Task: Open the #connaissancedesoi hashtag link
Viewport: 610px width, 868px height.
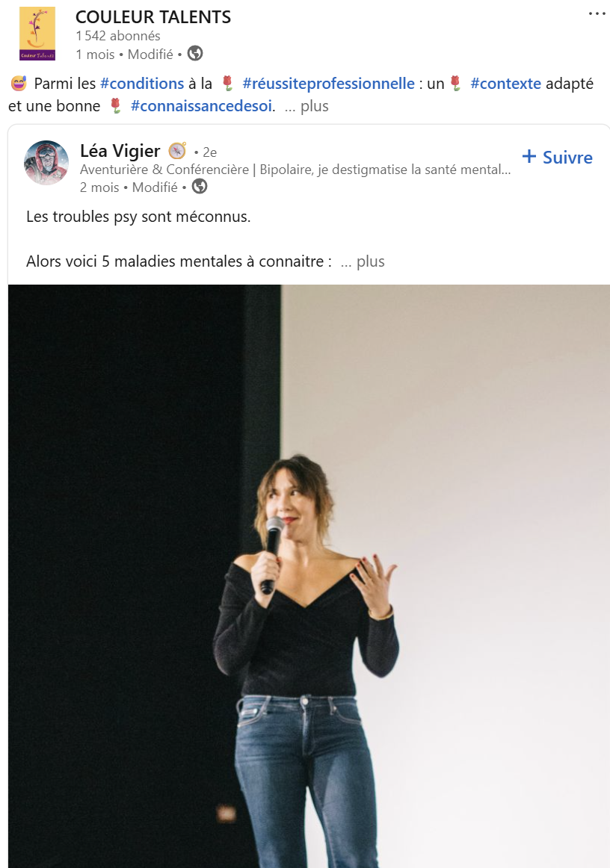Action: 202,106
